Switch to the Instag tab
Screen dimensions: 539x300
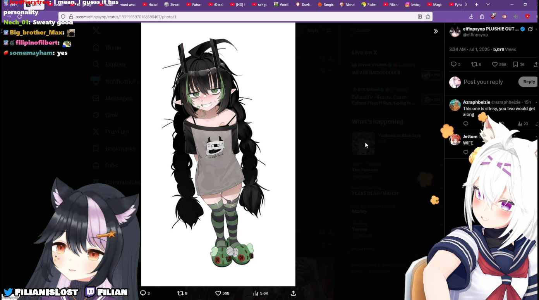tap(413, 5)
